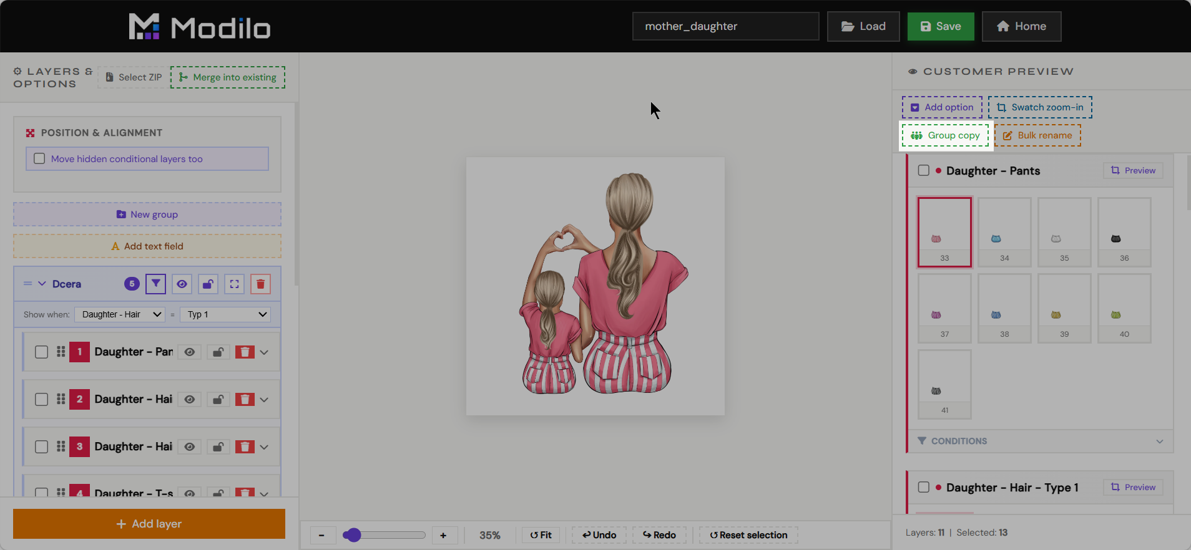Viewport: 1191px width, 550px height.
Task: Select pants swatch 39
Action: pos(1064,308)
